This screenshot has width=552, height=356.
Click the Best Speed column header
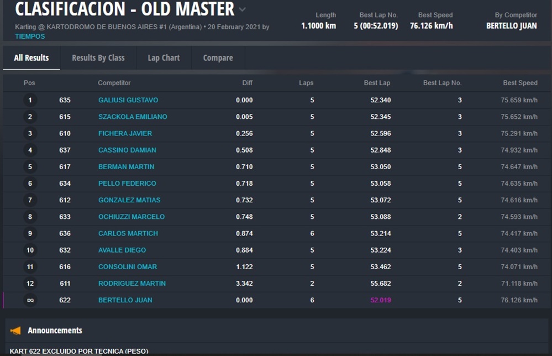pos(519,83)
